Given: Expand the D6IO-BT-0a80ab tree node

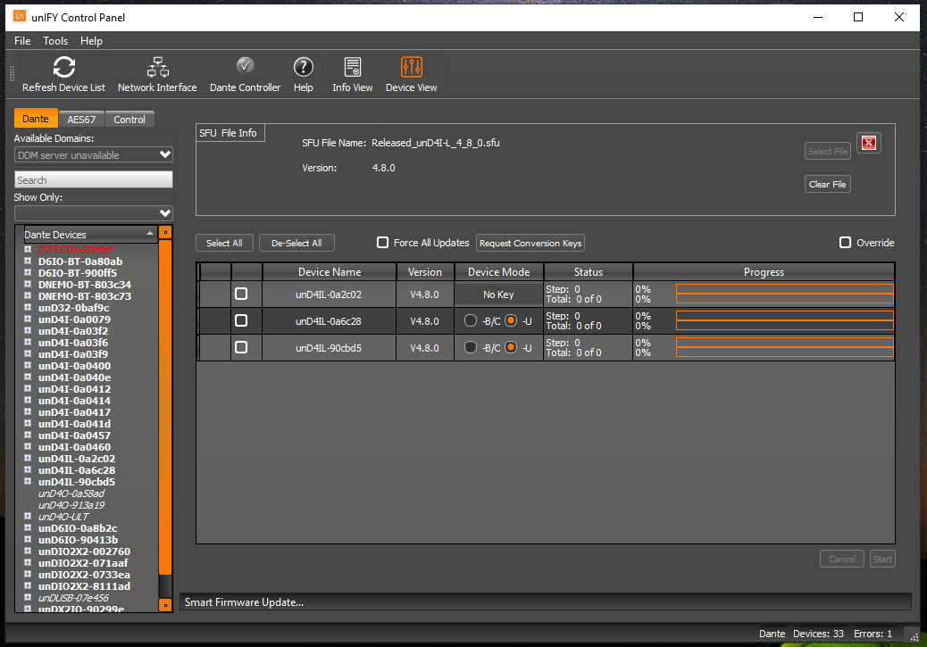Looking at the screenshot, I should pyautogui.click(x=28, y=261).
